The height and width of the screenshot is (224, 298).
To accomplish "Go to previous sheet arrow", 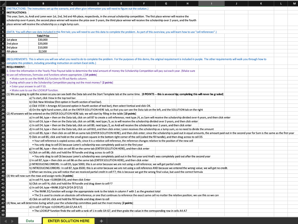I will [x=6, y=221].
